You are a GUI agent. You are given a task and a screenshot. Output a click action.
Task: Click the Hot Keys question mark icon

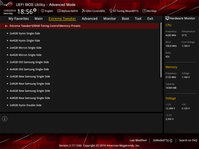(144, 11)
